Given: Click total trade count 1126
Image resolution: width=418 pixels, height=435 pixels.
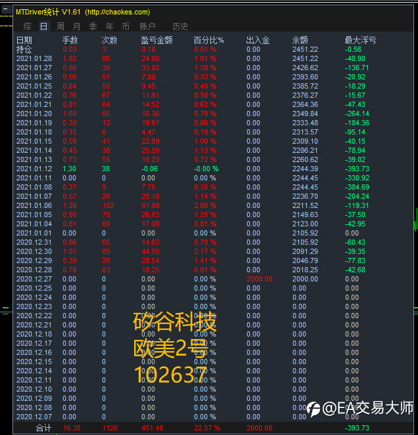Looking at the screenshot, I should point(110,428).
